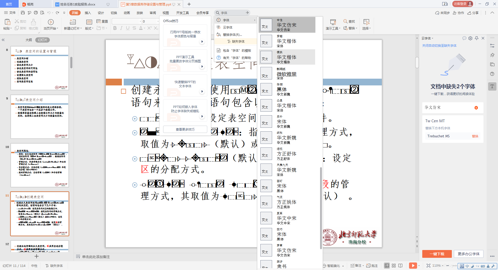Open the Design (设计) ribbon tab

tap(101, 13)
